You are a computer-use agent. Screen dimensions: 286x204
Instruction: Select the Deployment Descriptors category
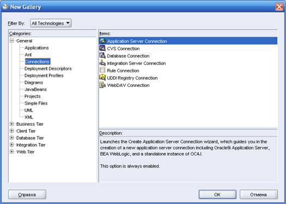(x=48, y=69)
